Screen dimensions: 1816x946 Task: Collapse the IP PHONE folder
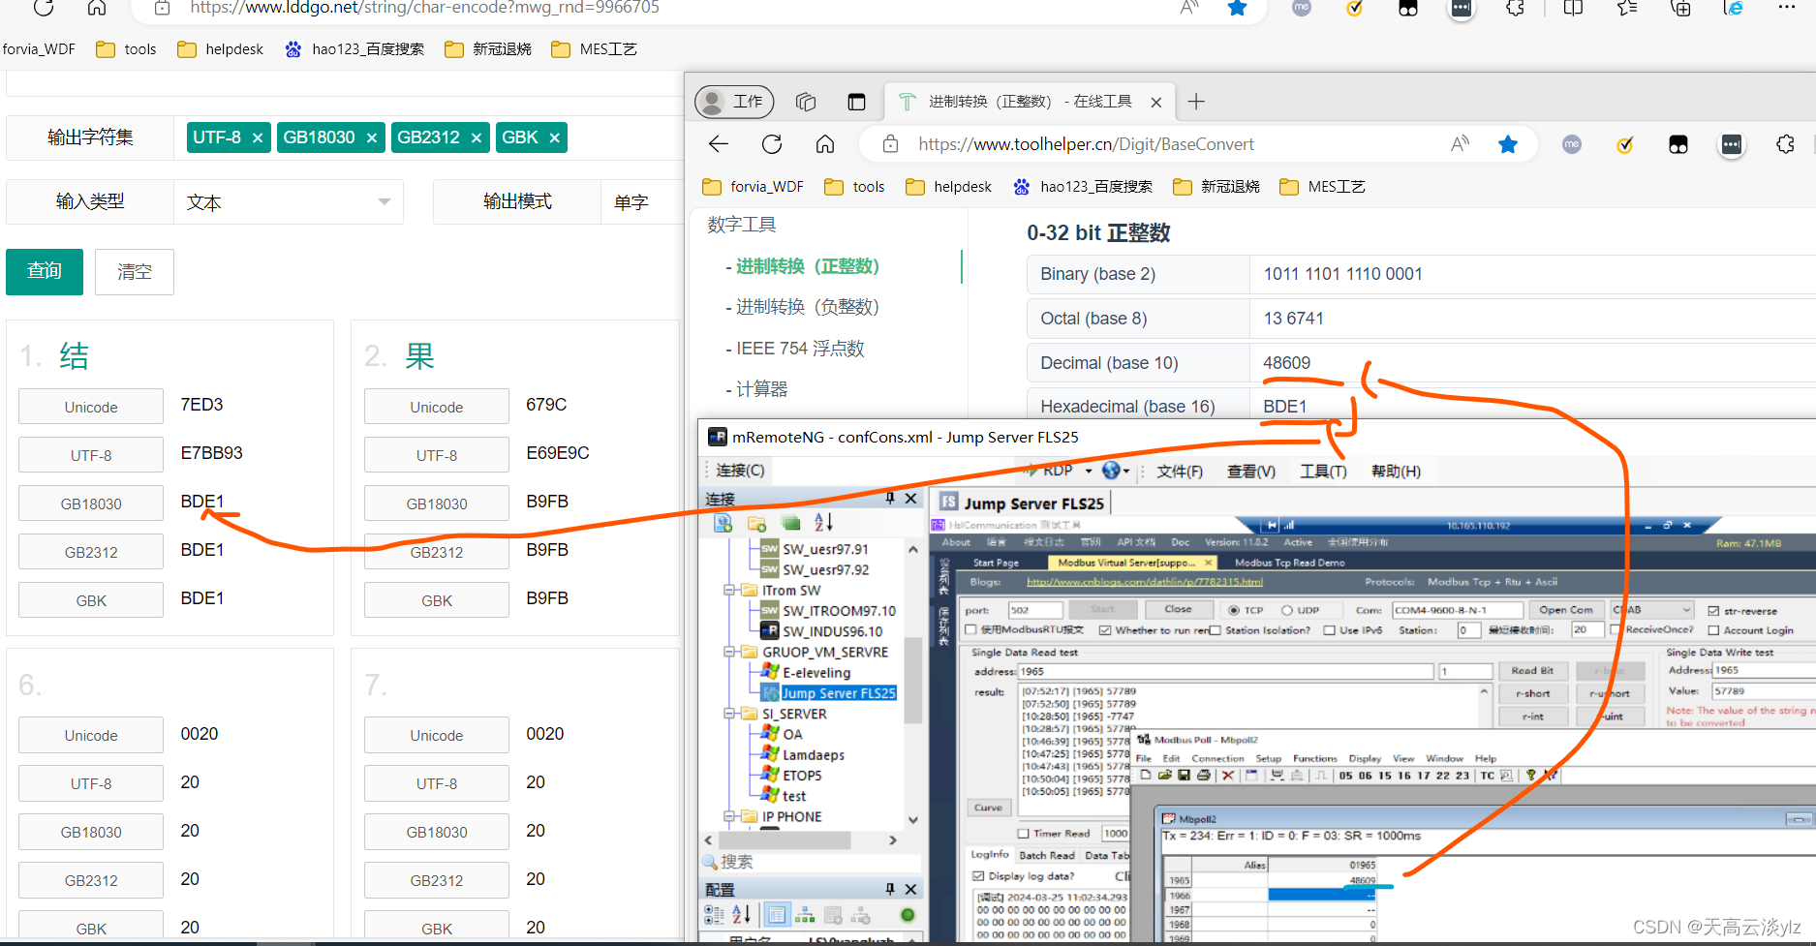point(729,816)
